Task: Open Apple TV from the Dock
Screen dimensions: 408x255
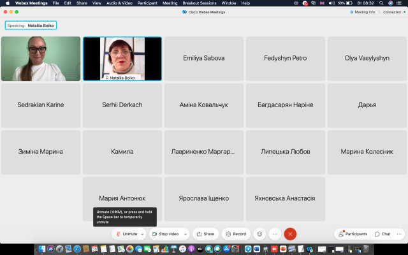Action: [x=200, y=249]
